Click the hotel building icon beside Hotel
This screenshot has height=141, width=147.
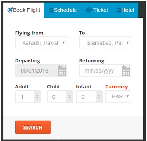(x=119, y=10)
